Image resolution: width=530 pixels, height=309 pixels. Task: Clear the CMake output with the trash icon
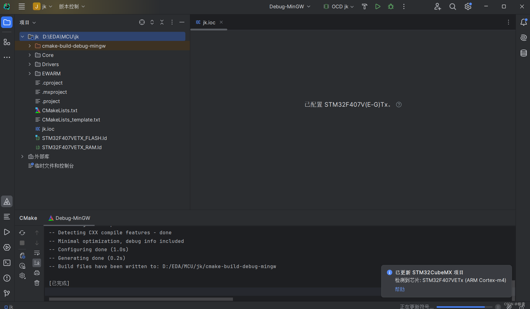tap(37, 283)
